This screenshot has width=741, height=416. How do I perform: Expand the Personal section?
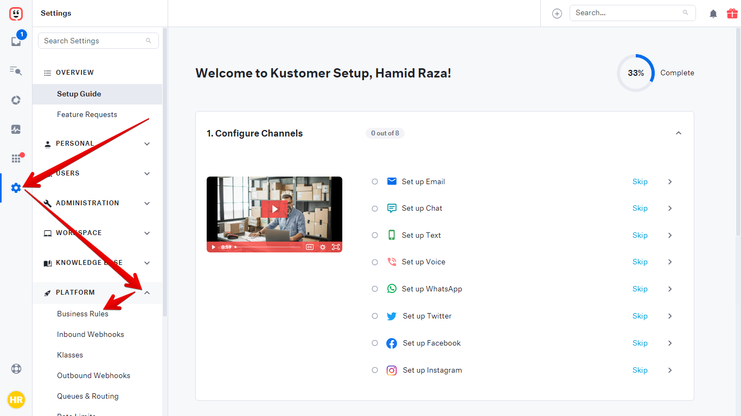[147, 144]
